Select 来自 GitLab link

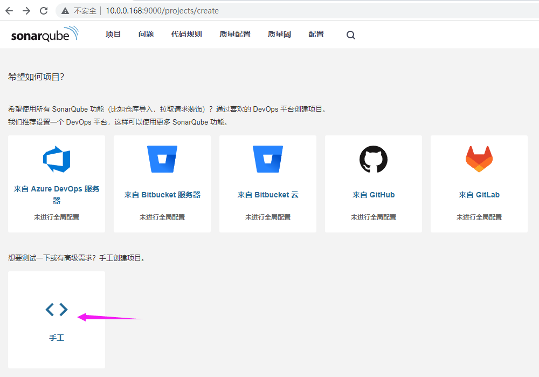479,195
